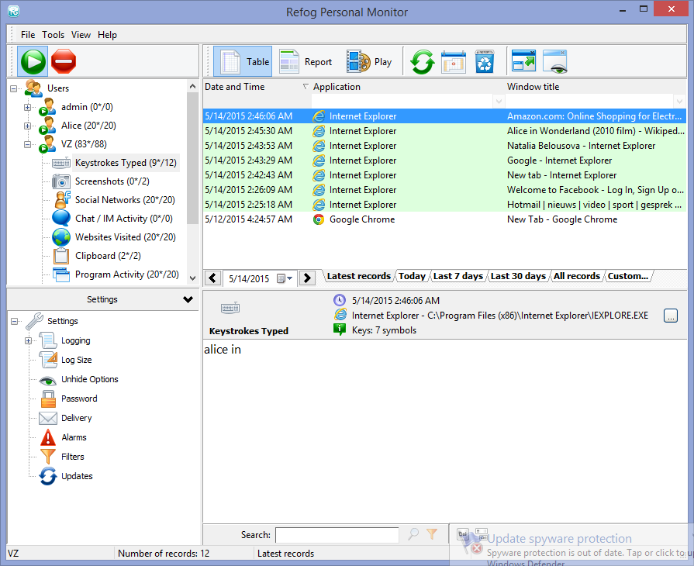Select the Welcome to Facebook record
The width and height of the screenshot is (694, 566).
point(444,190)
